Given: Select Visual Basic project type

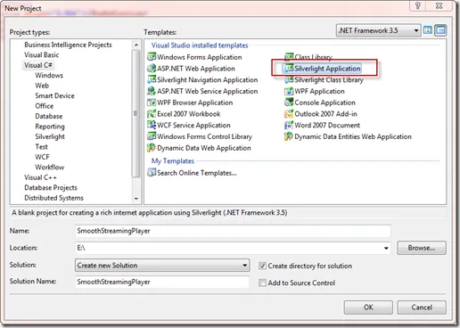Looking at the screenshot, I should pyautogui.click(x=41, y=55).
